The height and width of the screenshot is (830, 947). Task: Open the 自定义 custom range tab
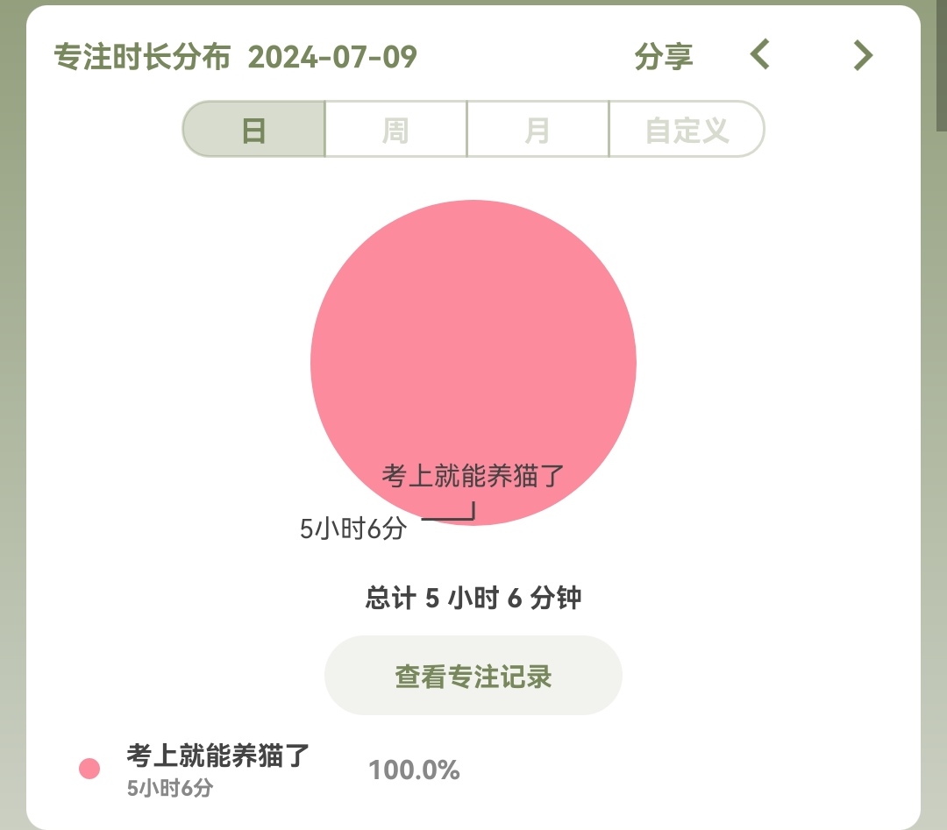pyautogui.click(x=687, y=130)
